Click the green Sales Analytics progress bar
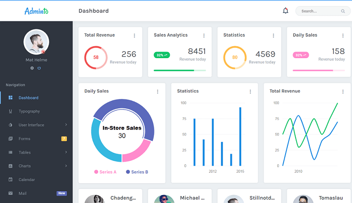Screen dimensions: 352x203 (x=180, y=70)
